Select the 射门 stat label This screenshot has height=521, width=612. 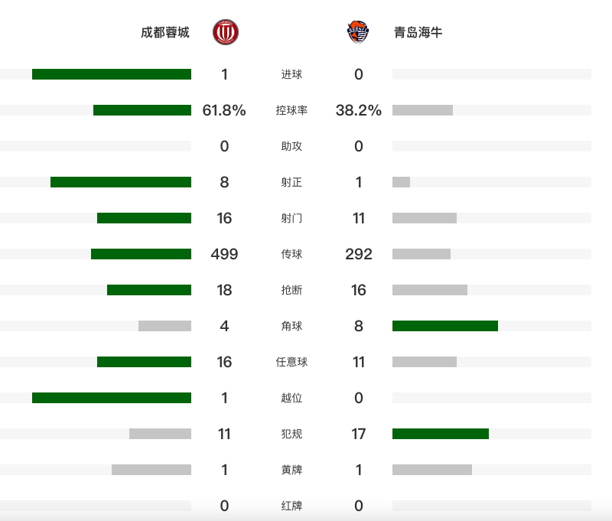point(291,218)
